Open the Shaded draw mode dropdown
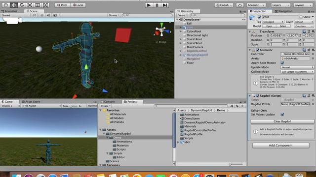 (x=16, y=15)
